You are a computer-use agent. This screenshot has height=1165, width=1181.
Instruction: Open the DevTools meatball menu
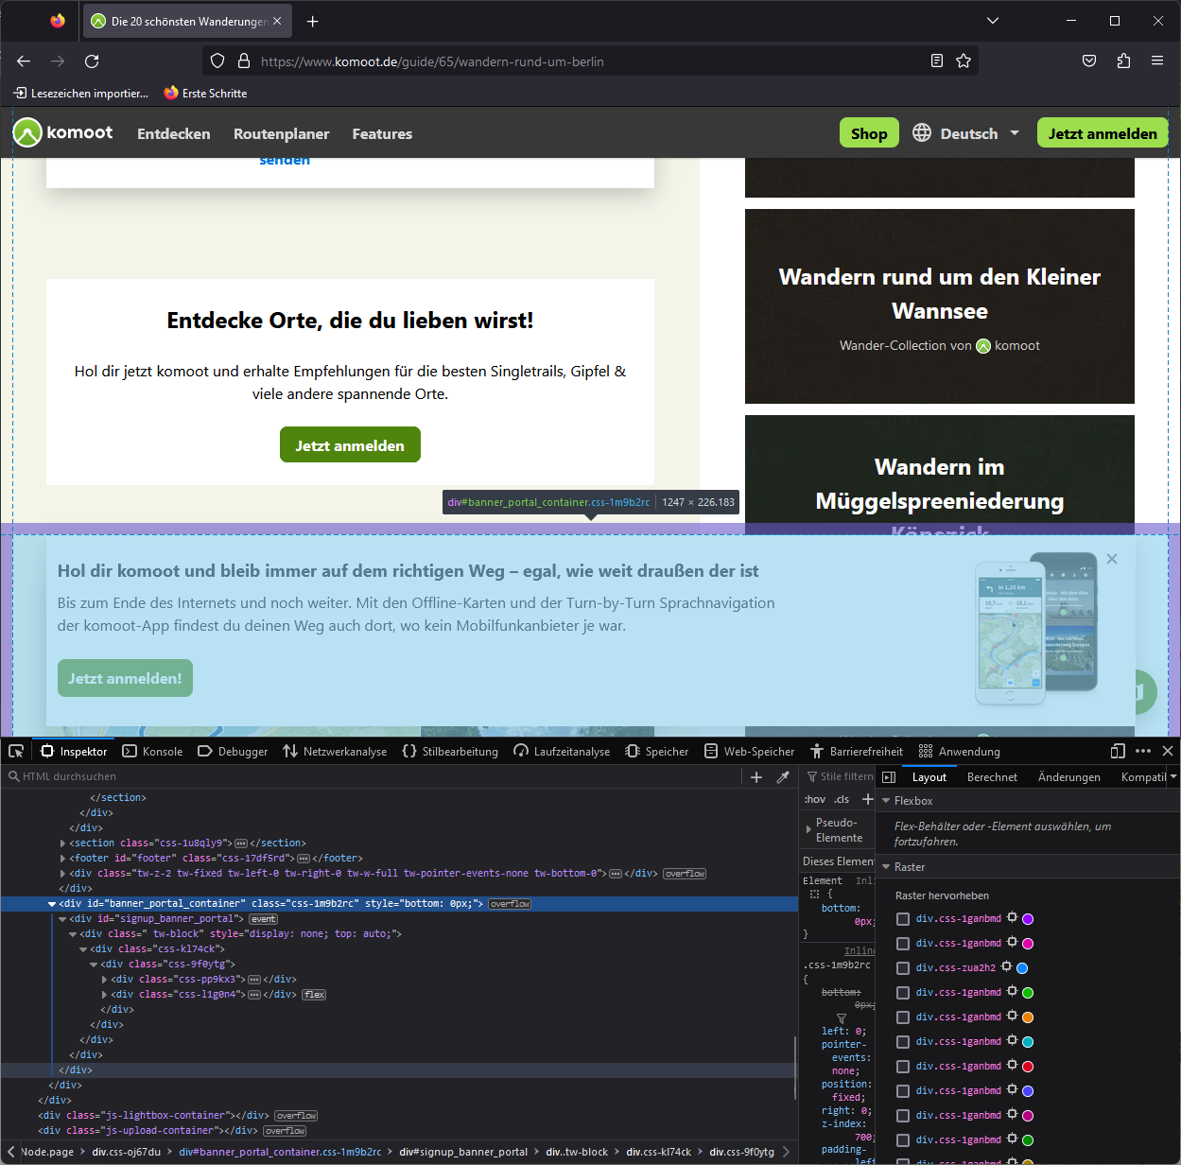click(x=1142, y=750)
